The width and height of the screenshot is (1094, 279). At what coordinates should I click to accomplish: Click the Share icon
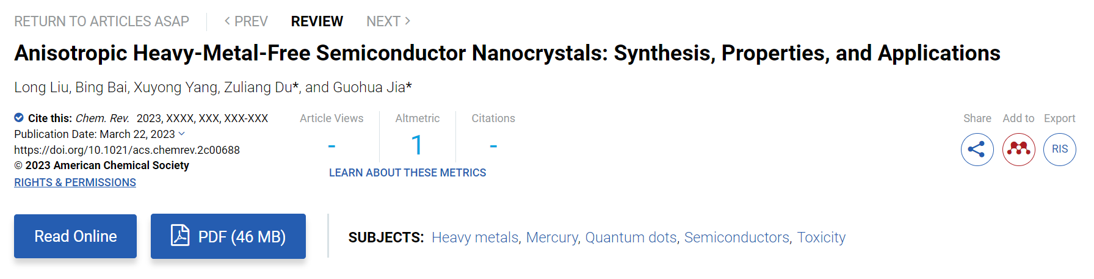977,150
